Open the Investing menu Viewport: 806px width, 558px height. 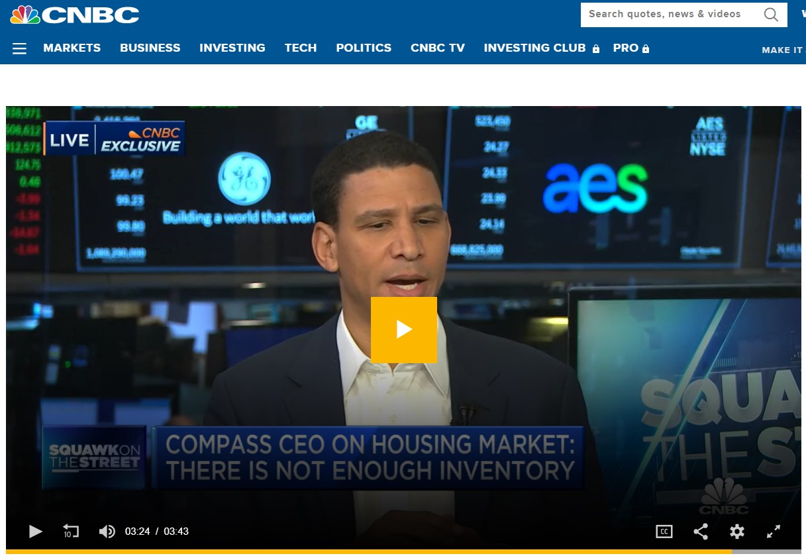tap(232, 48)
